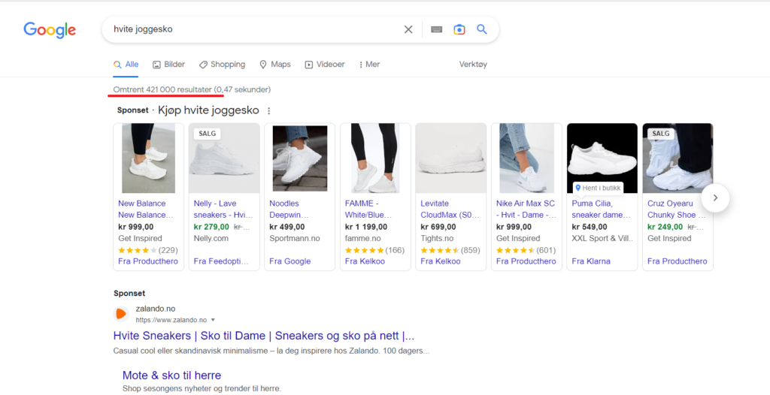Open the Maps tab

tap(275, 65)
